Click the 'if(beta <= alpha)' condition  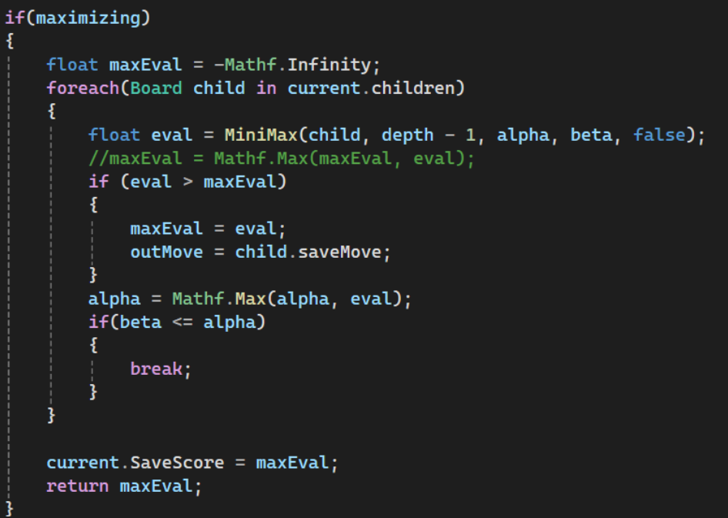tap(177, 322)
